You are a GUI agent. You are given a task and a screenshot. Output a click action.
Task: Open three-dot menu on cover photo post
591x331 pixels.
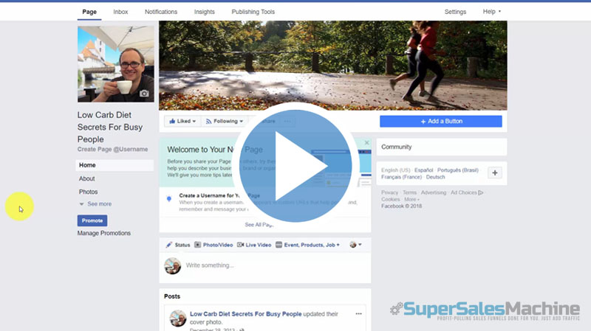point(359,314)
